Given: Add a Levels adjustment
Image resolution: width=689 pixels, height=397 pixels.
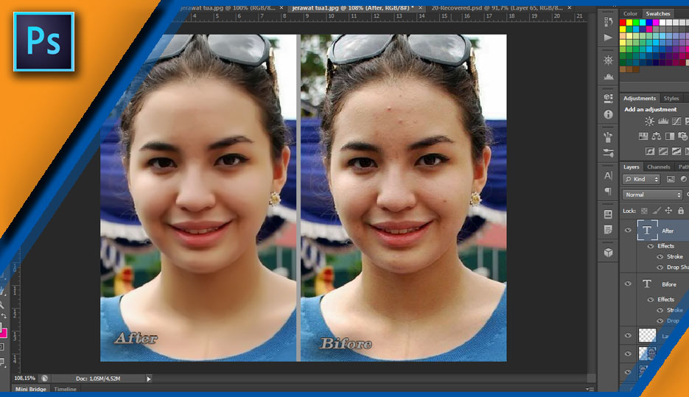Looking at the screenshot, I should point(662,122).
